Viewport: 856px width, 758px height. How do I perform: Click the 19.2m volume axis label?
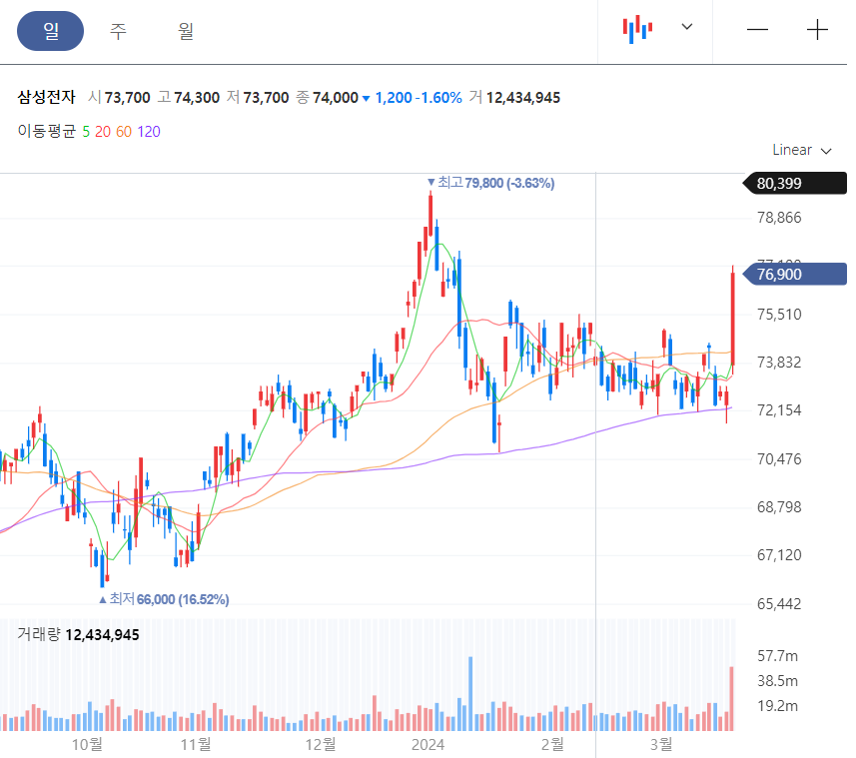click(777, 706)
